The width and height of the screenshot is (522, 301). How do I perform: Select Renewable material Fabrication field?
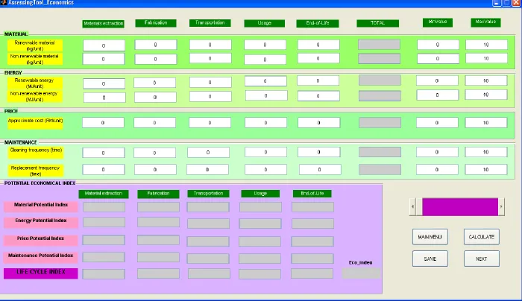click(155, 45)
